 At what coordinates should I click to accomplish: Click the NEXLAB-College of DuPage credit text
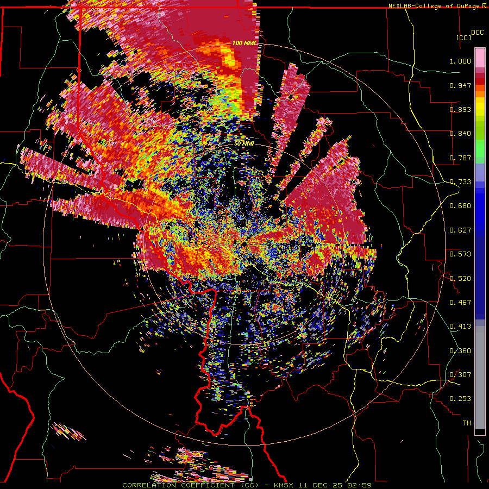435,6
